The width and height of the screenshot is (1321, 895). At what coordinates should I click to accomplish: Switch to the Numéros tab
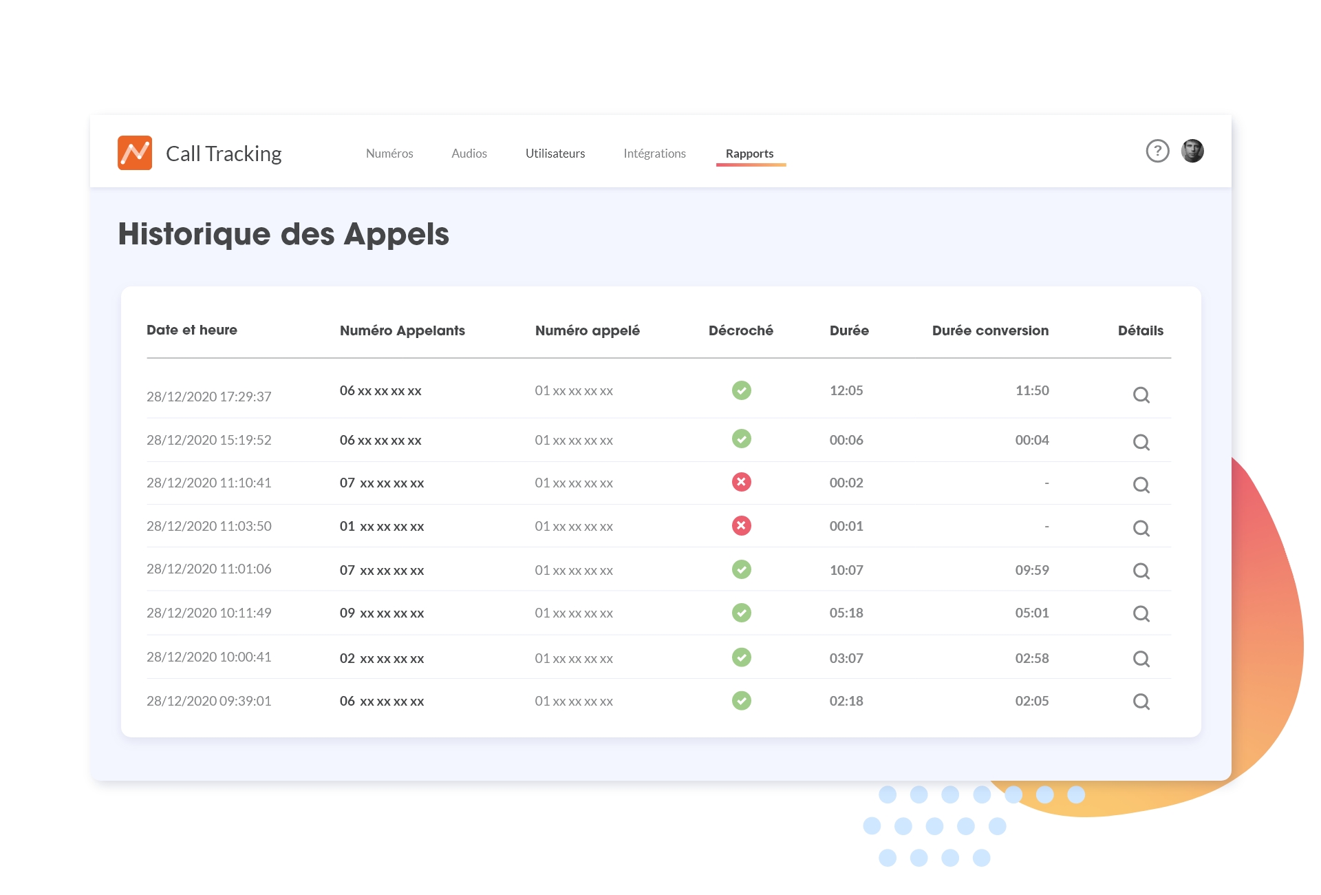[389, 154]
